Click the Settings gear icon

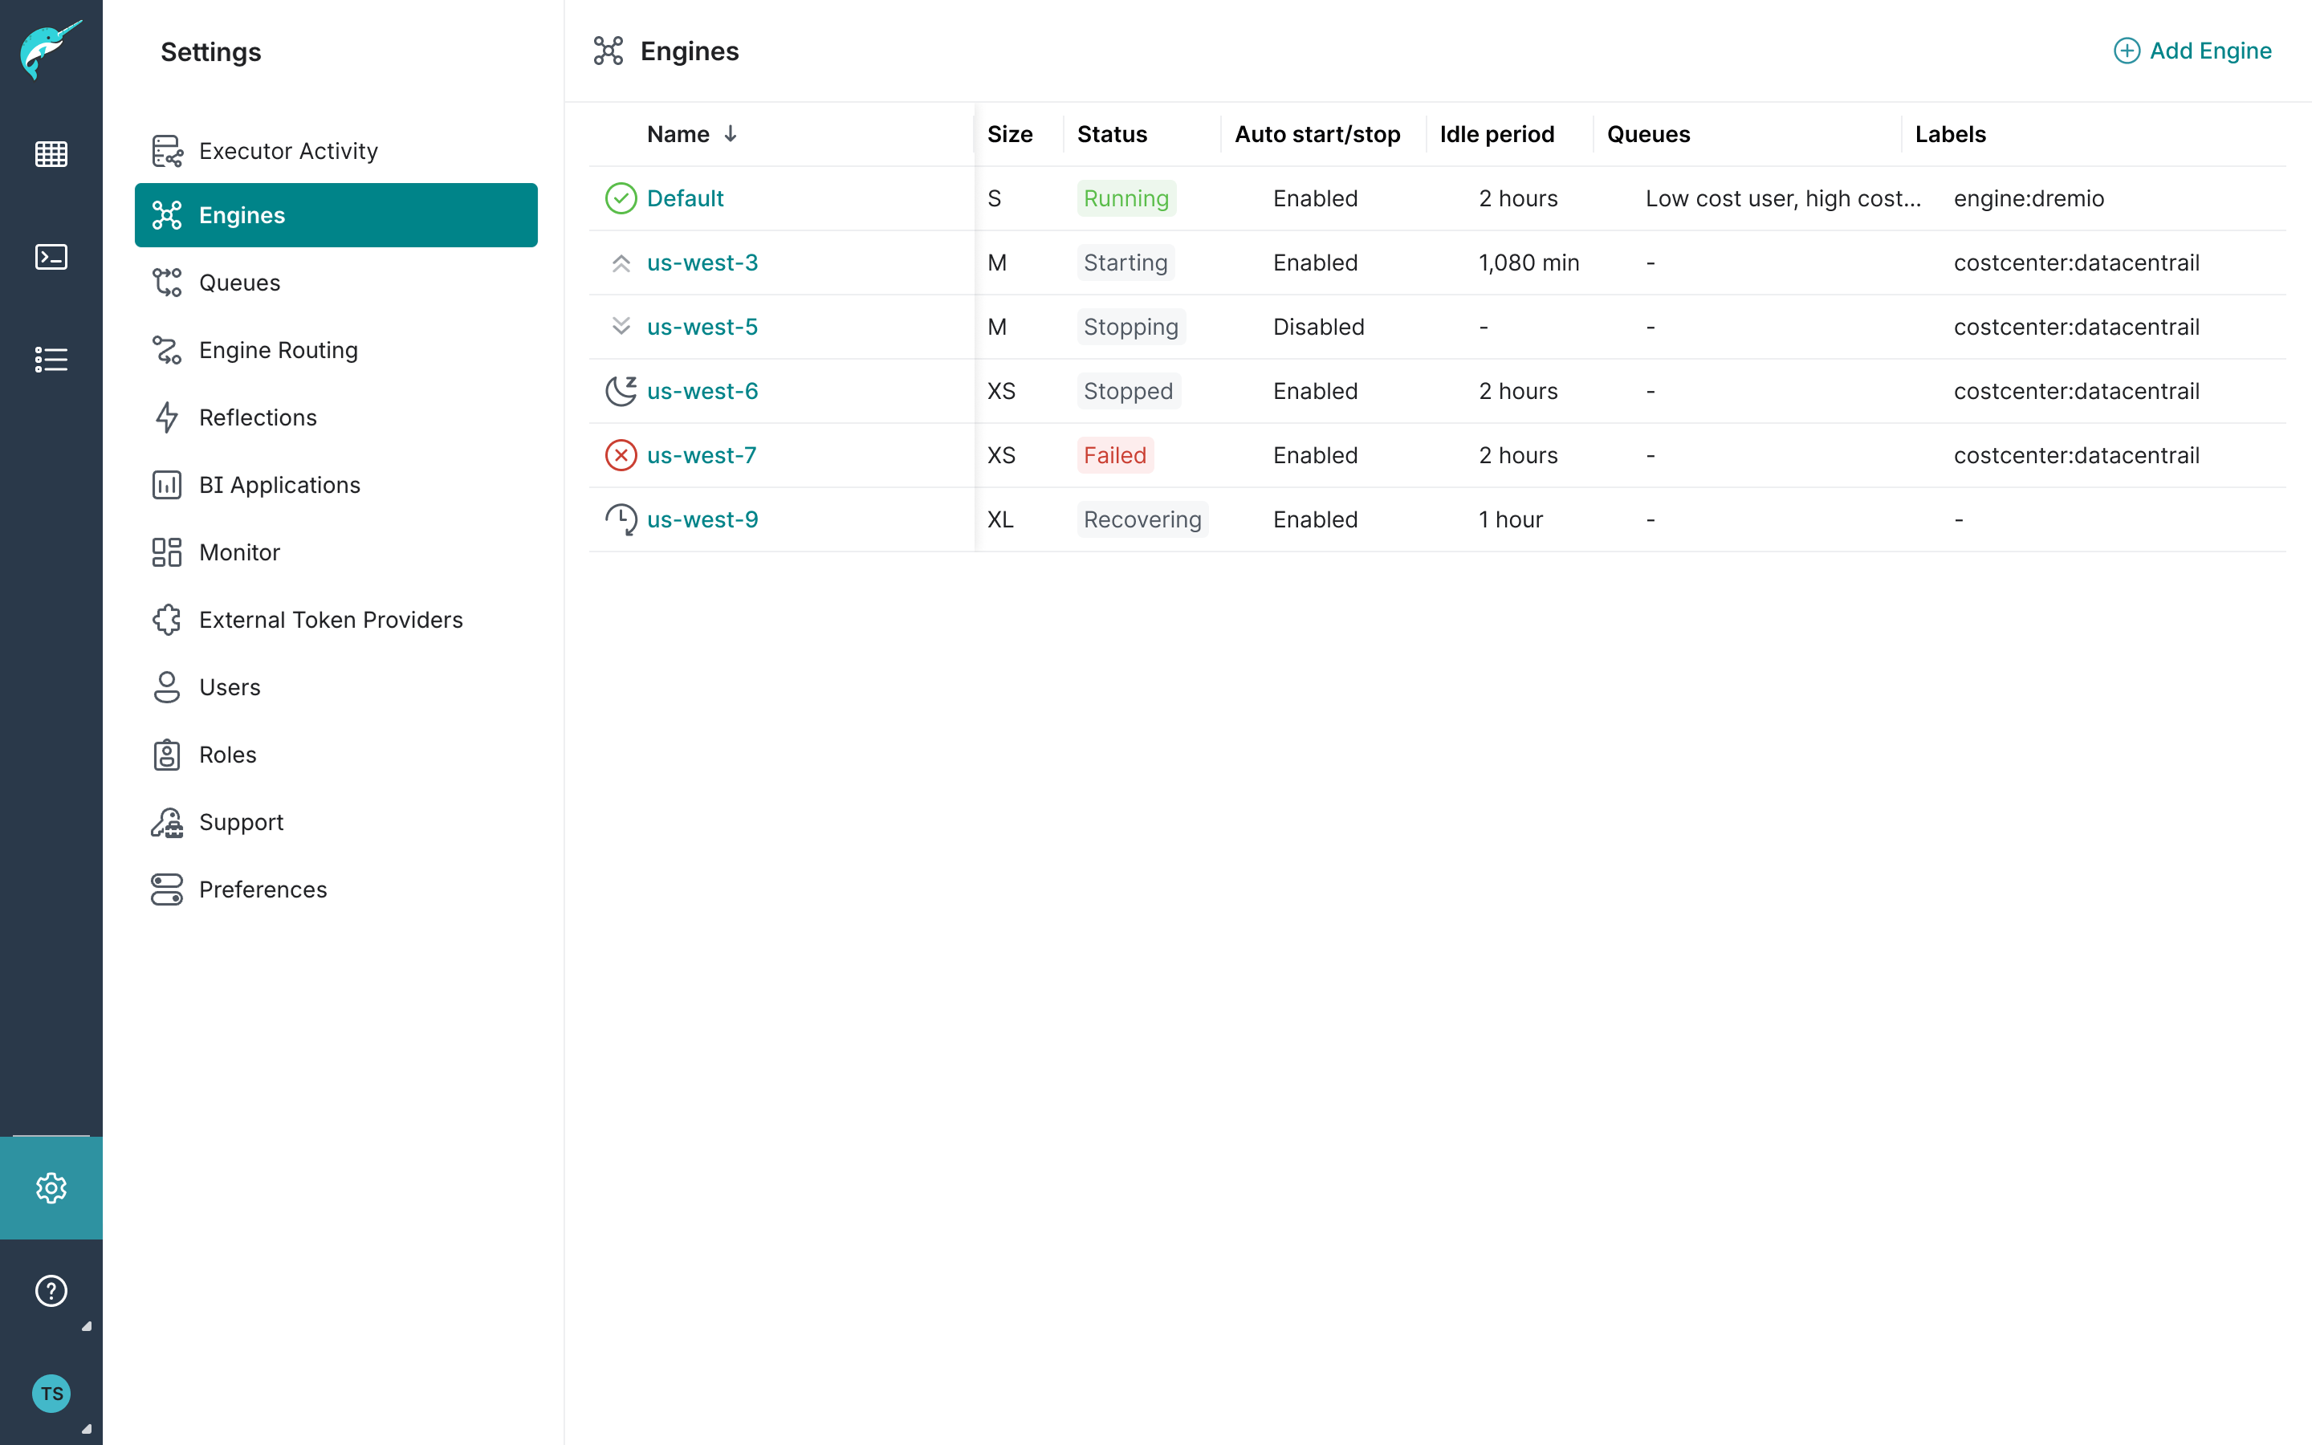coord(51,1188)
